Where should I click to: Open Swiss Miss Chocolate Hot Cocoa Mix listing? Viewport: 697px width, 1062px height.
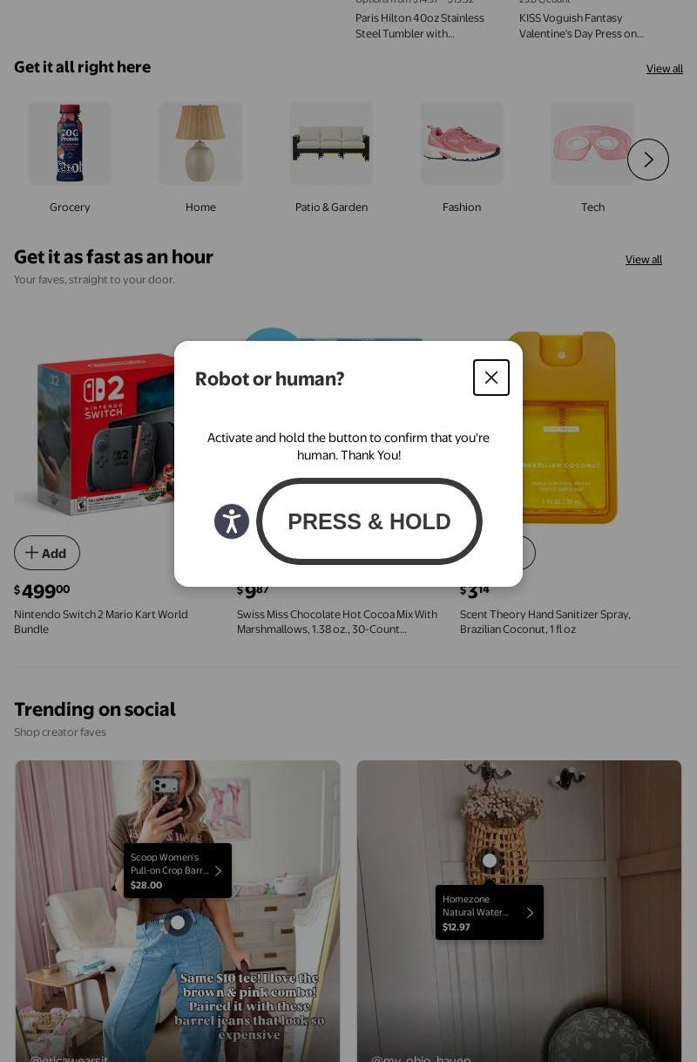tap(337, 622)
